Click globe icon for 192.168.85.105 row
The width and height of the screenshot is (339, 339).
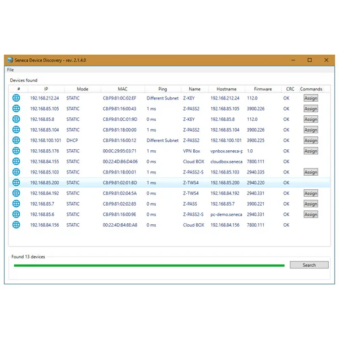point(16,108)
